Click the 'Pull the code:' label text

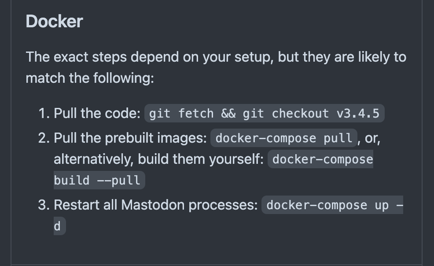click(x=97, y=113)
